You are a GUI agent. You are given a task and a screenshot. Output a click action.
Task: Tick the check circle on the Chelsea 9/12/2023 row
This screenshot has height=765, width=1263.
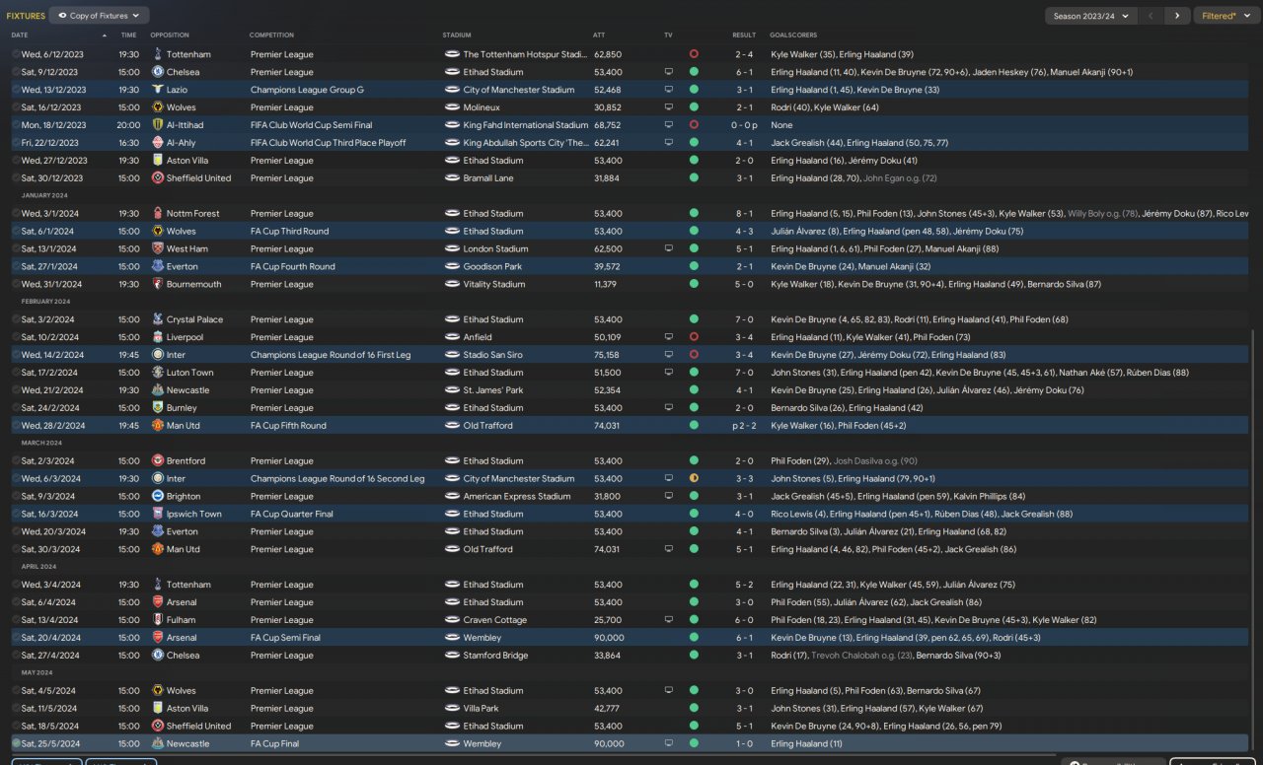coord(16,72)
